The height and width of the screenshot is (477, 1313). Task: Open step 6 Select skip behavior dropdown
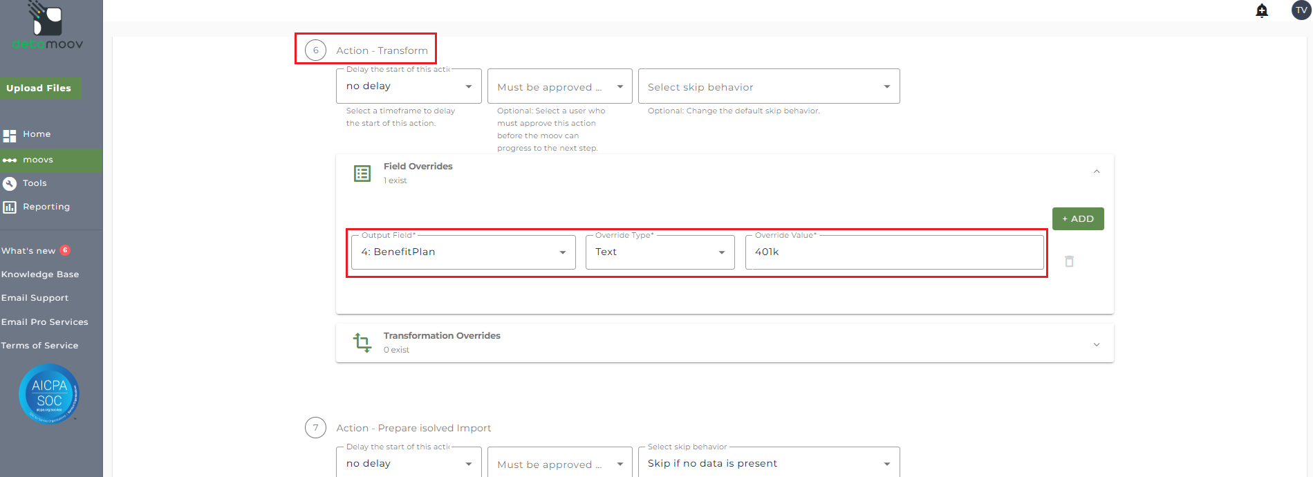point(768,87)
